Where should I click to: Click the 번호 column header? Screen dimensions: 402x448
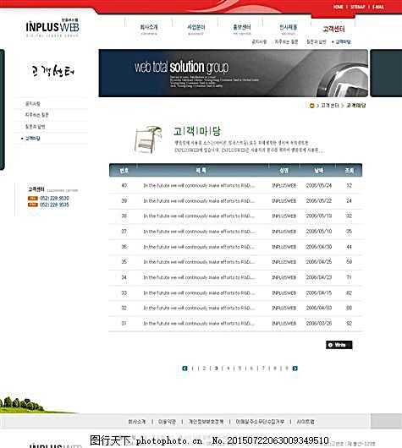124,171
